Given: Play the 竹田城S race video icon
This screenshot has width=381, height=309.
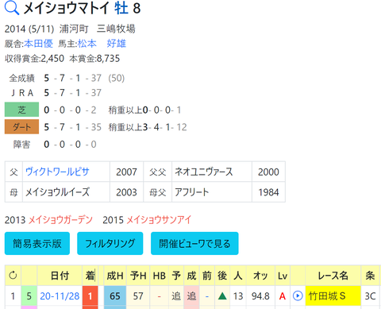Looking at the screenshot, I should point(298,295).
